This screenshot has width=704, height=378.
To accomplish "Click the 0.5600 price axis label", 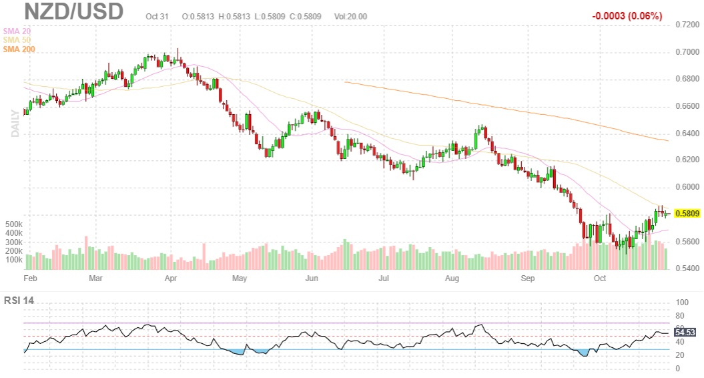I will click(687, 242).
